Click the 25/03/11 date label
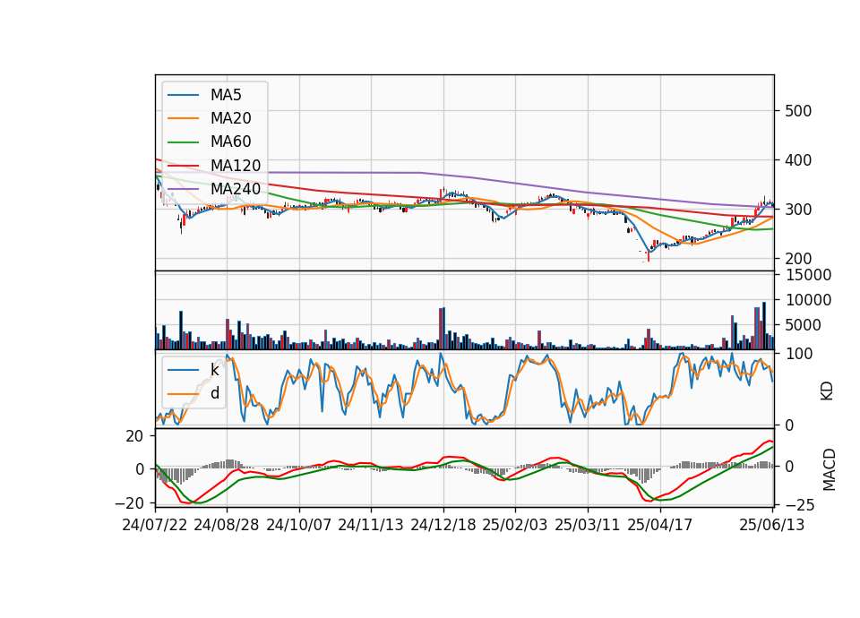Viewport: 860px width, 618px height. tap(588, 525)
